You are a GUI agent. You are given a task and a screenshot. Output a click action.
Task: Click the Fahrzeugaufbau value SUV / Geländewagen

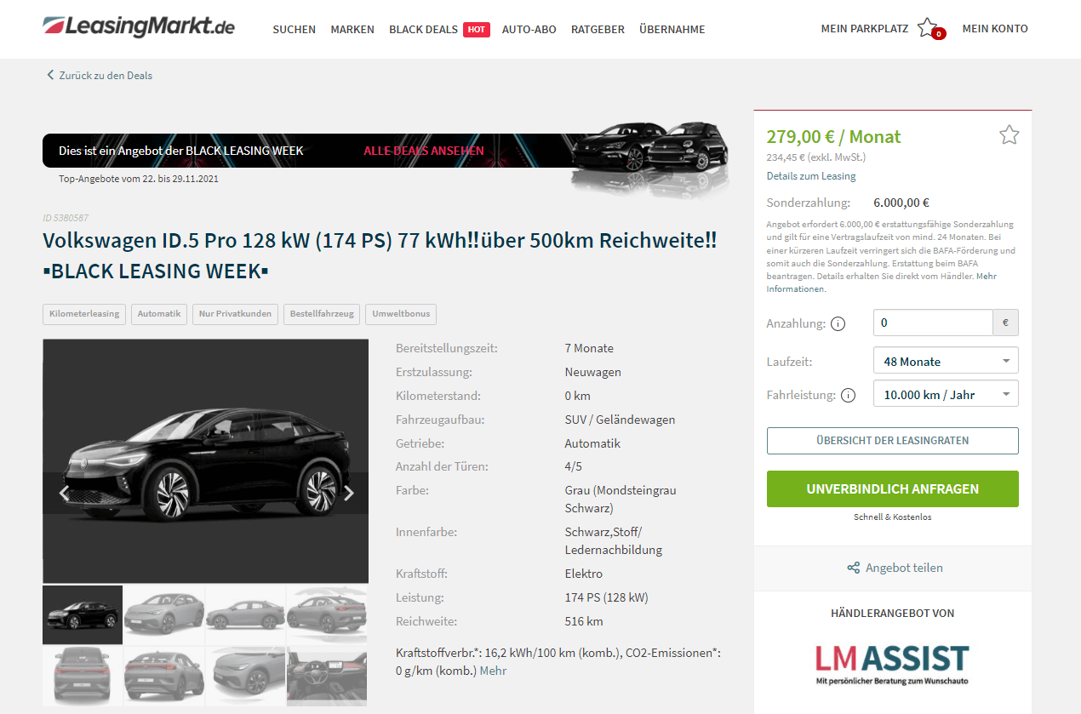pos(620,420)
